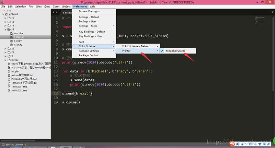Click the Line 18, Column 16 status text
The image size is (275, 148).
[x=16, y=145]
